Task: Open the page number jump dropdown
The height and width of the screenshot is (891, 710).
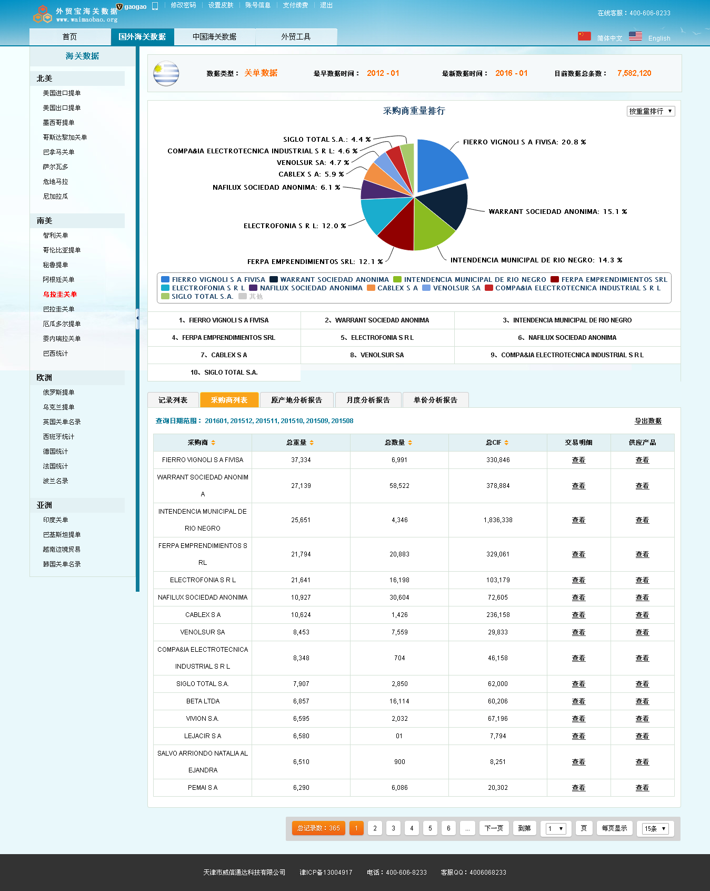Action: point(556,828)
